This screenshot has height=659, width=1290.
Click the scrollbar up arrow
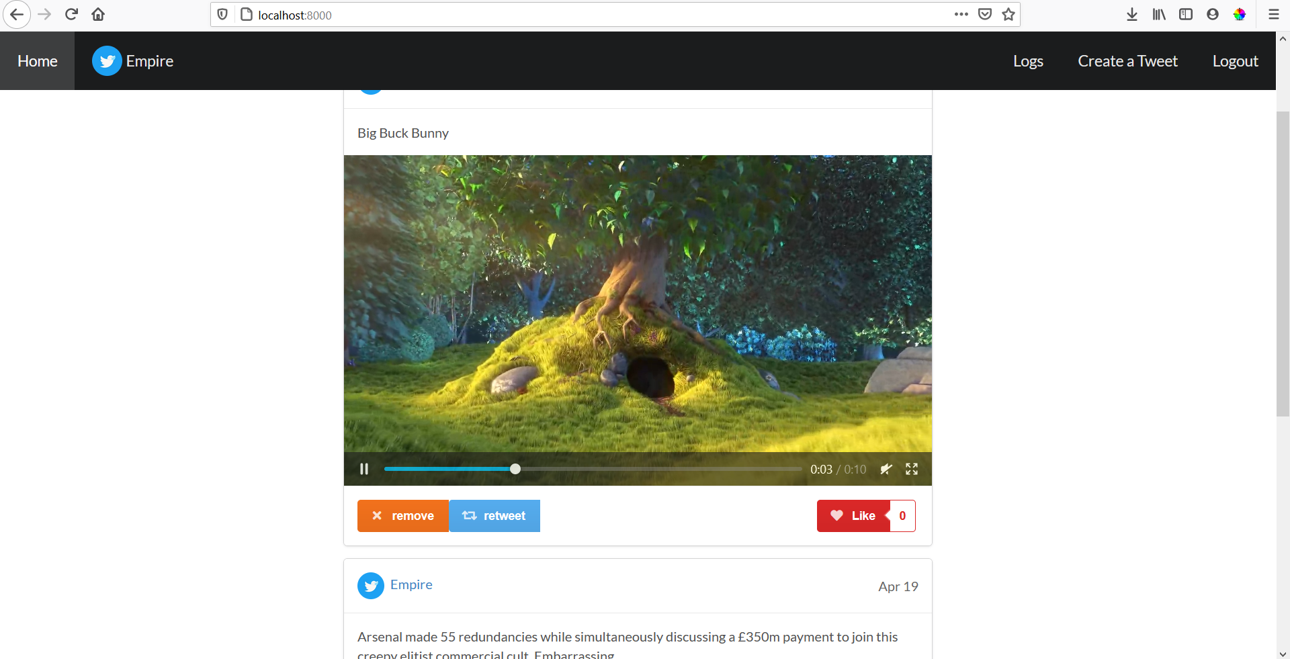click(x=1283, y=38)
